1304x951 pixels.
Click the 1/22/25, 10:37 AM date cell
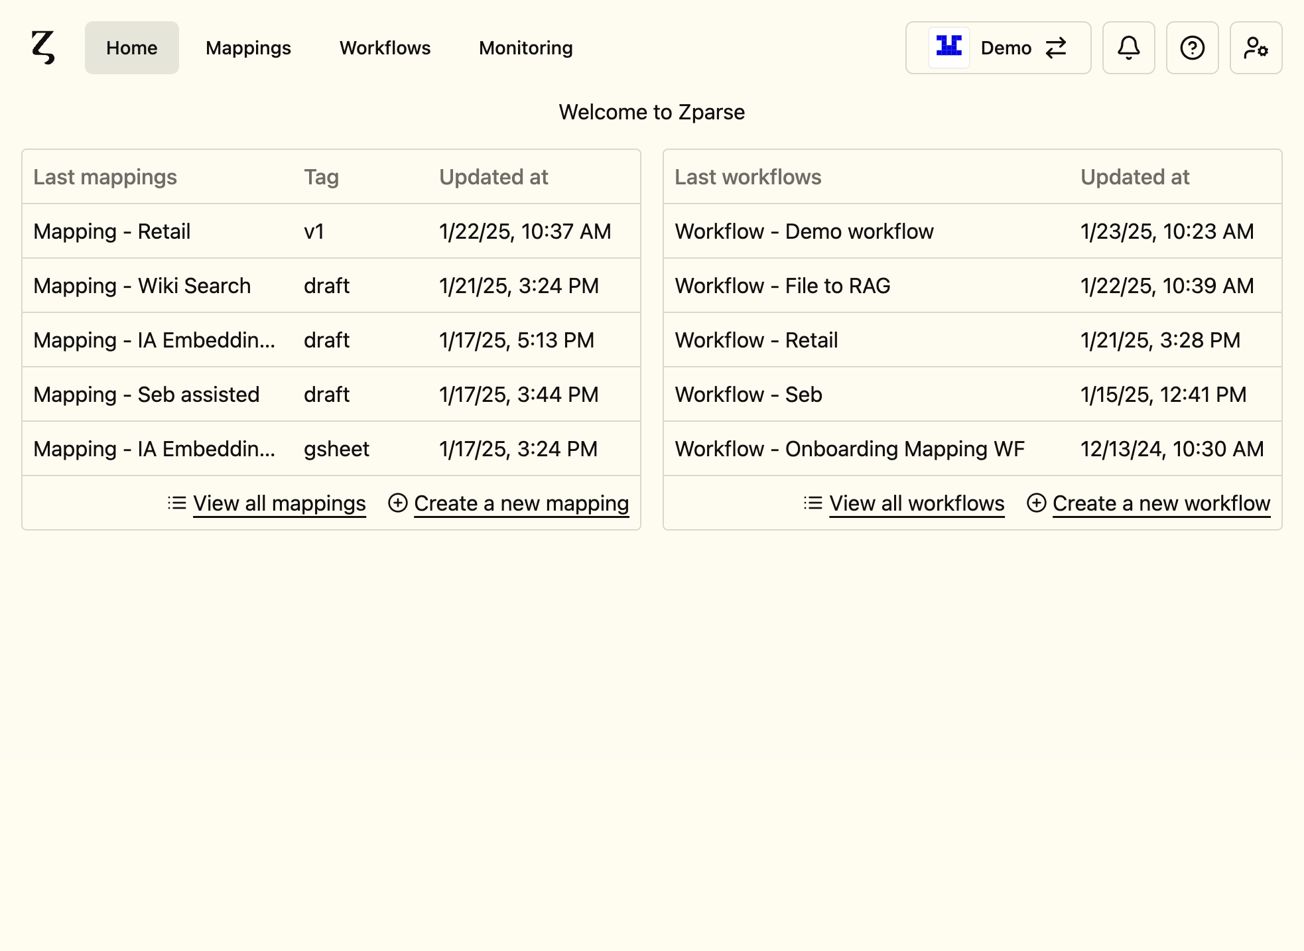525,231
